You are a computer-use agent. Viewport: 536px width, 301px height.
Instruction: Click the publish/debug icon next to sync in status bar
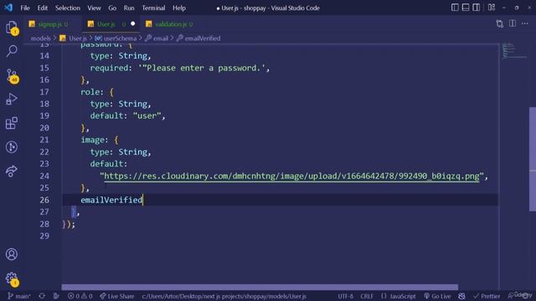click(56, 296)
